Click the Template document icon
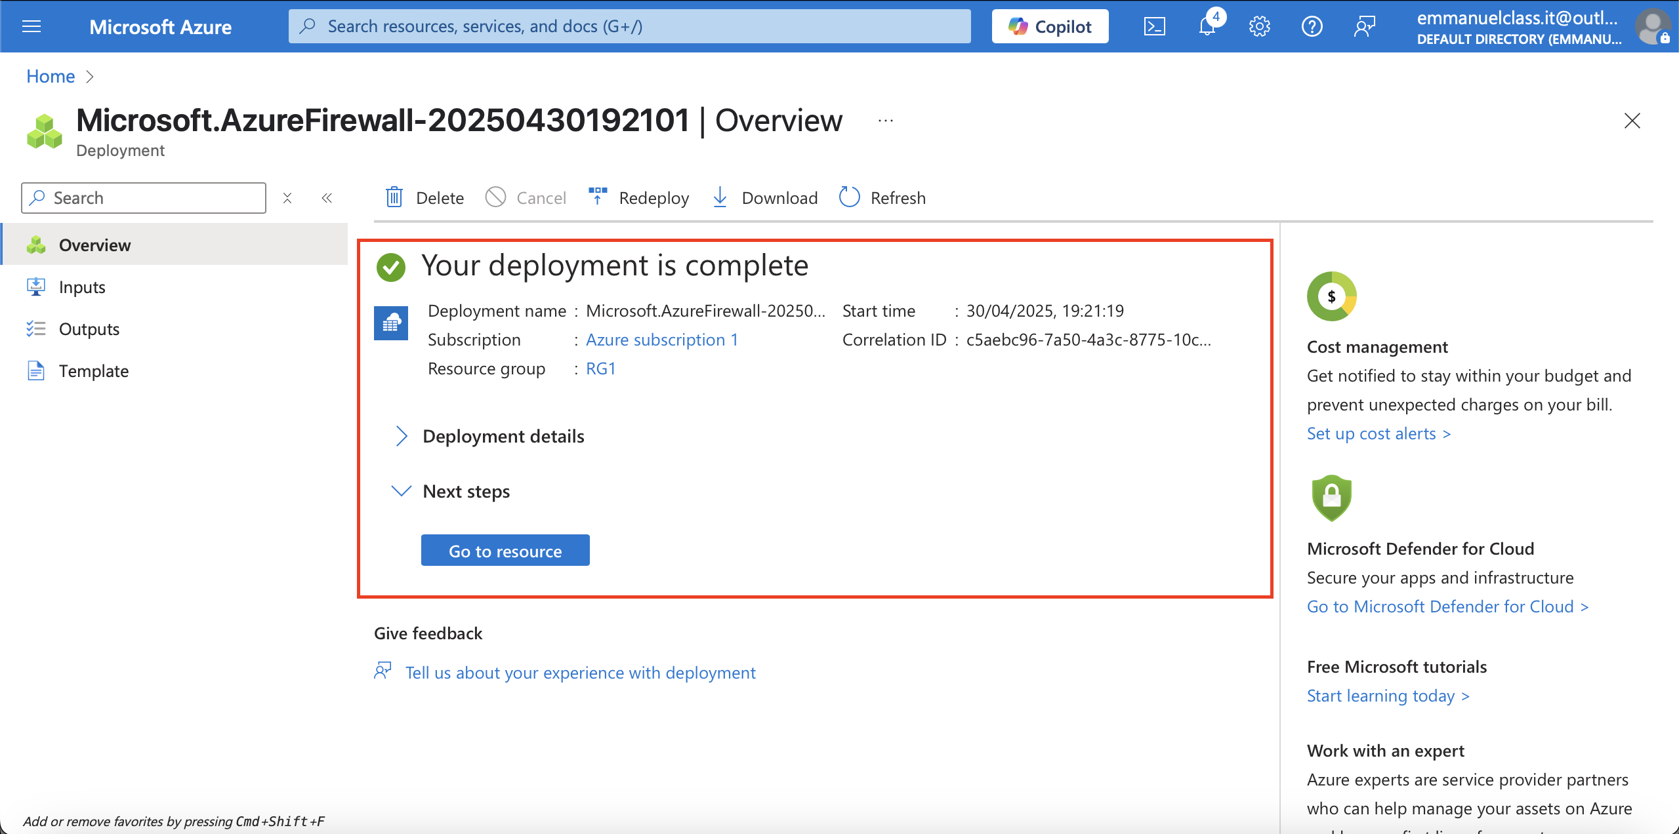 pos(36,370)
